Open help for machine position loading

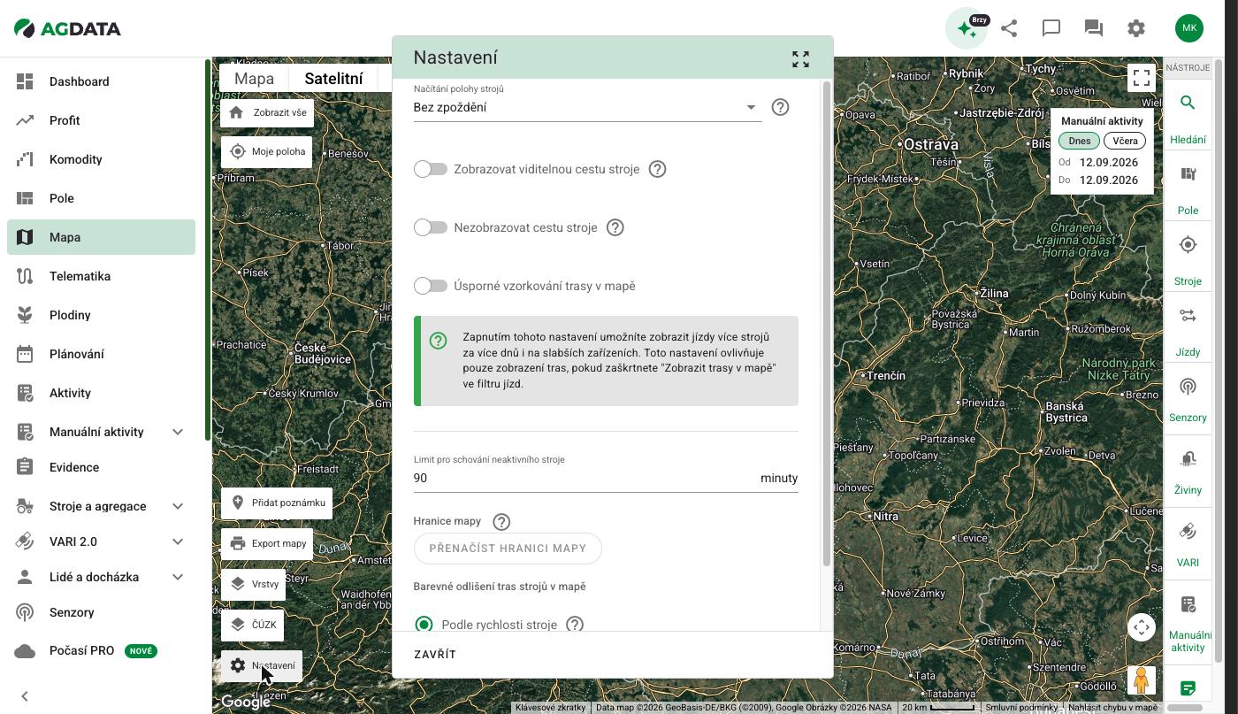[x=780, y=107]
